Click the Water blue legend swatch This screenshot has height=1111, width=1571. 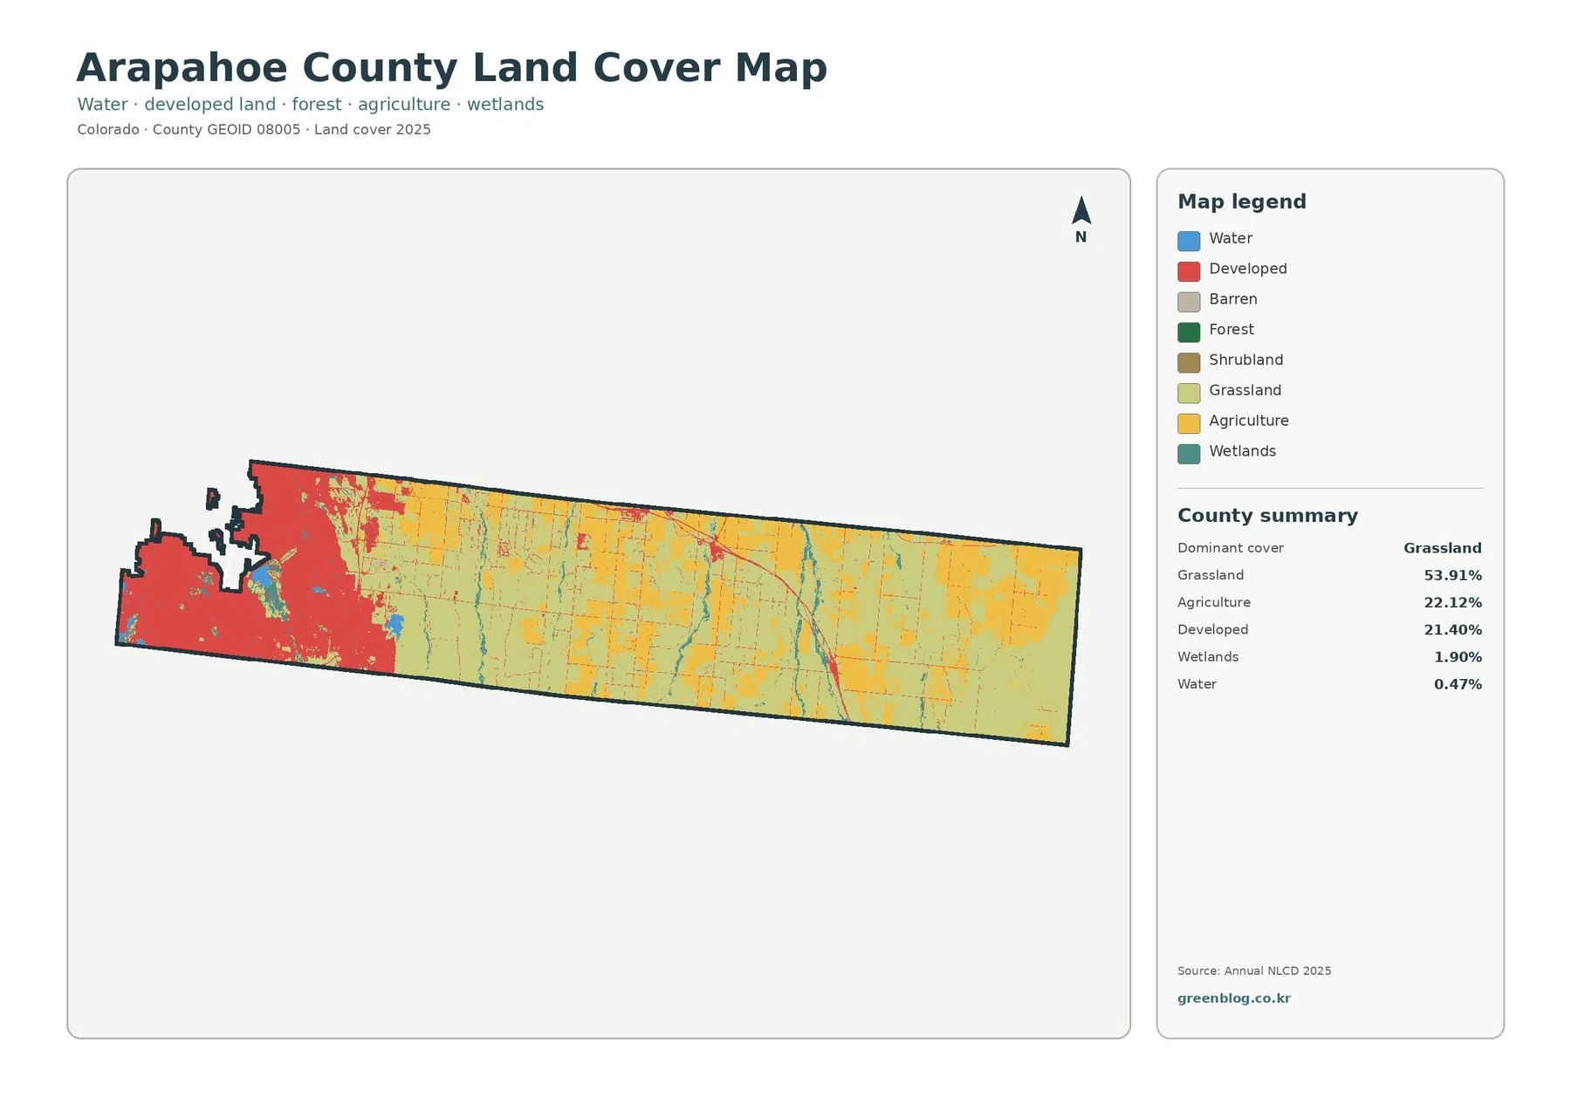(x=1189, y=241)
